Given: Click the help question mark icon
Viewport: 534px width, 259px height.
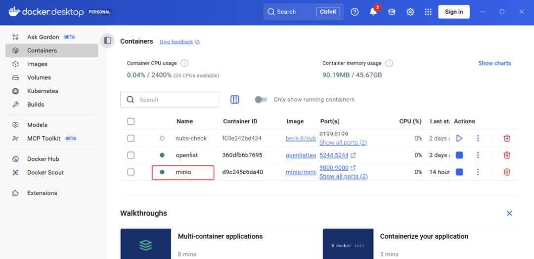Looking at the screenshot, I should point(355,12).
